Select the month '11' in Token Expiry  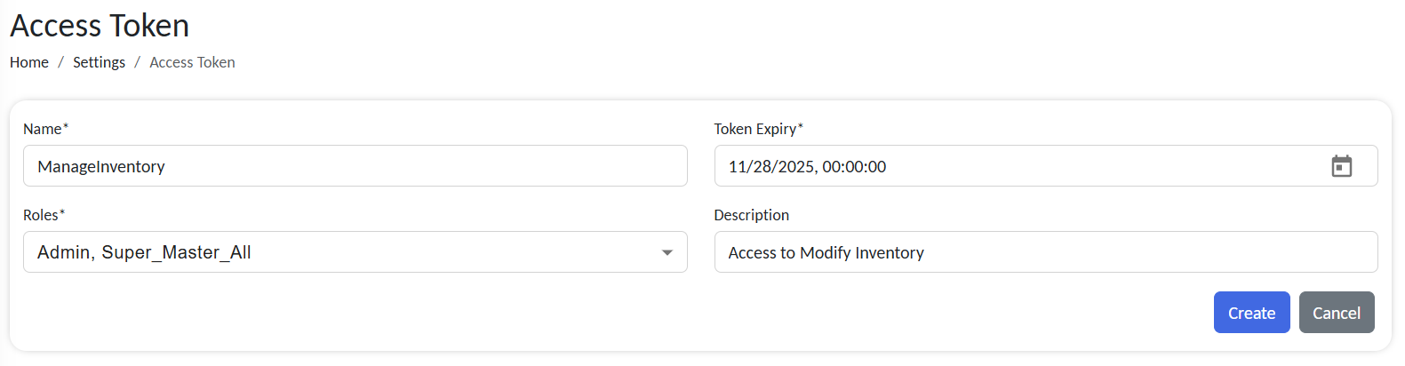tap(738, 167)
